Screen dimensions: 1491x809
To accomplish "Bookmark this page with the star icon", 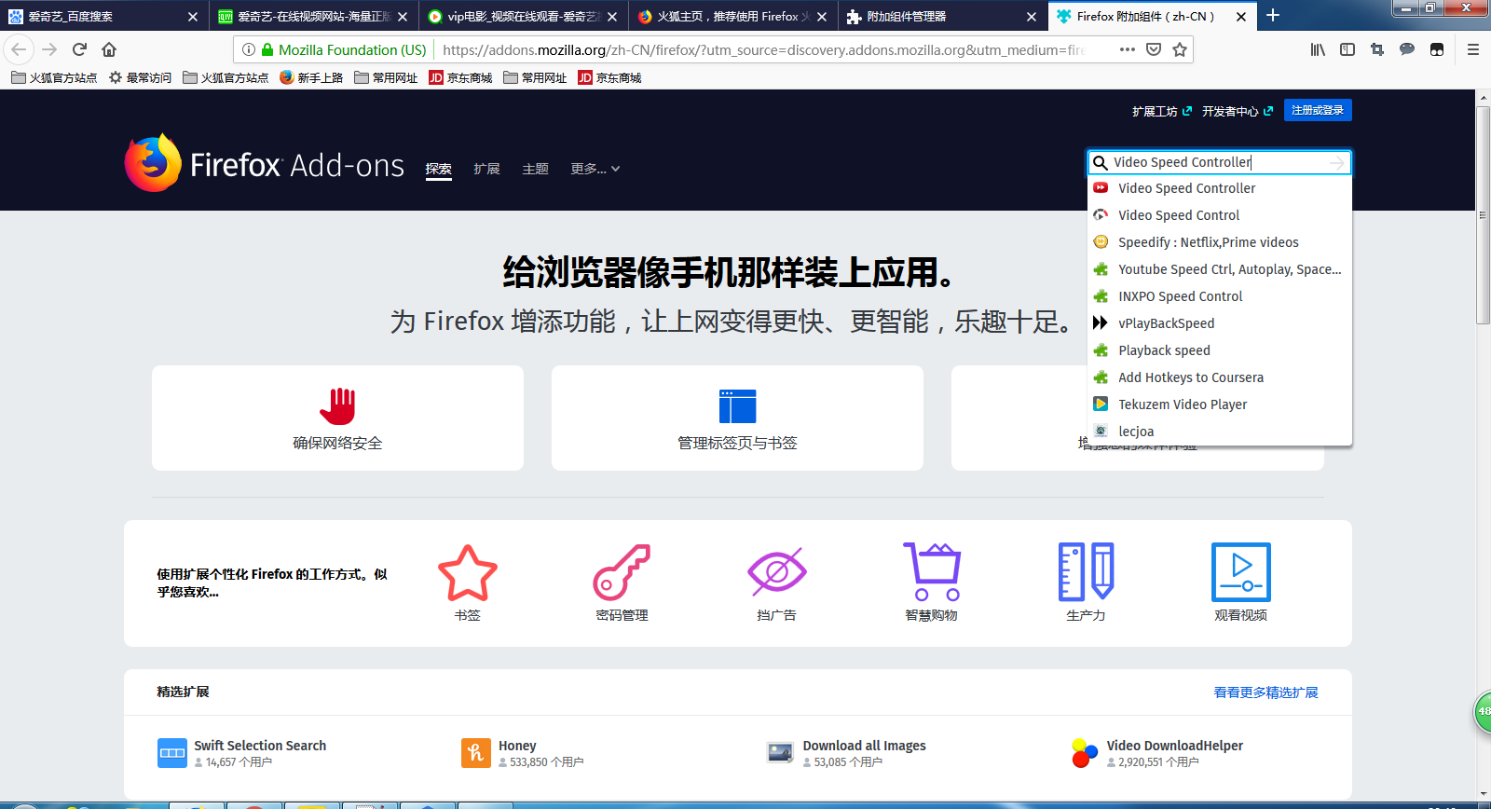I will click(1180, 49).
